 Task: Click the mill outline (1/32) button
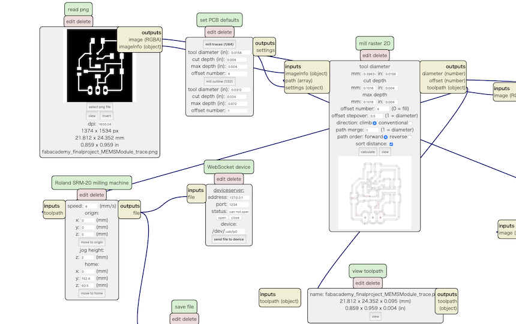[x=219, y=81]
